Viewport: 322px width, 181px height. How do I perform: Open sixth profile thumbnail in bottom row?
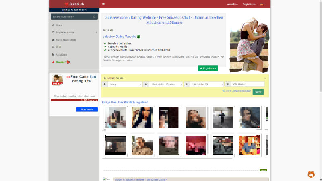249,145
